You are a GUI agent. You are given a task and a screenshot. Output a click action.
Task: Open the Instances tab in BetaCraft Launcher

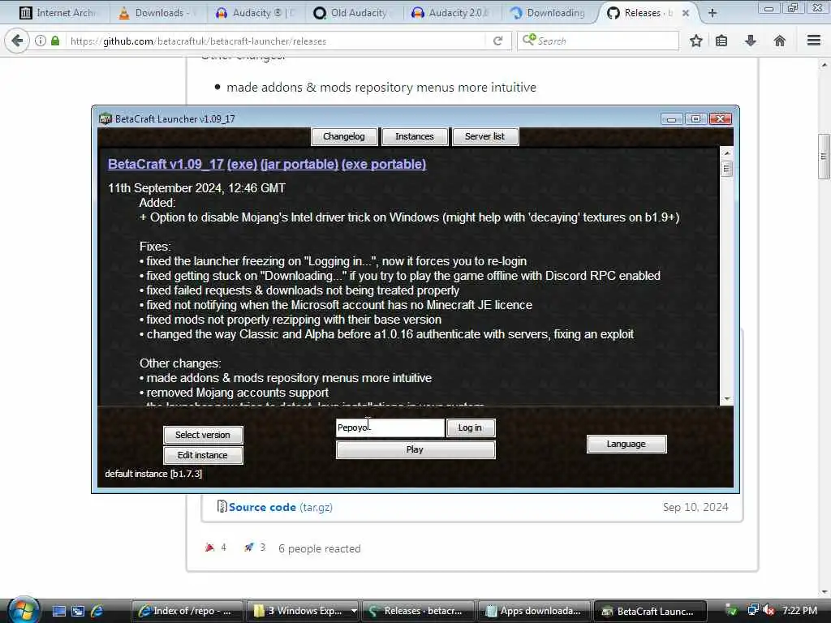[415, 136]
